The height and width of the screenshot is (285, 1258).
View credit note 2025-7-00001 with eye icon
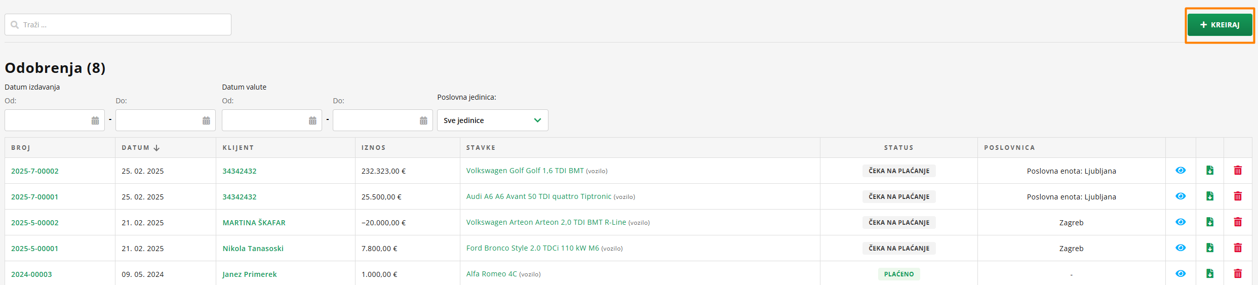[x=1181, y=196]
